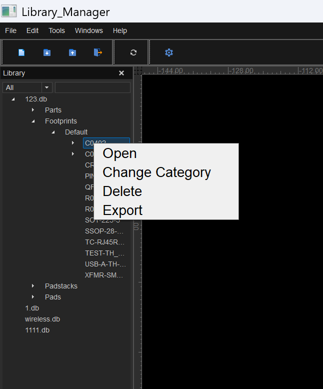Select Change Category in context menu

pyautogui.click(x=156, y=172)
